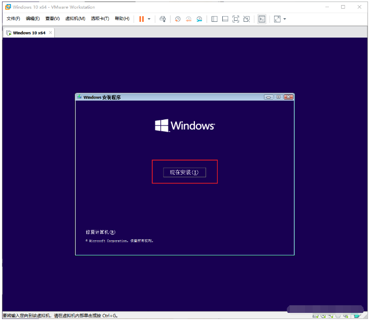Enter full screen mode
The image size is (369, 320).
coord(236,19)
